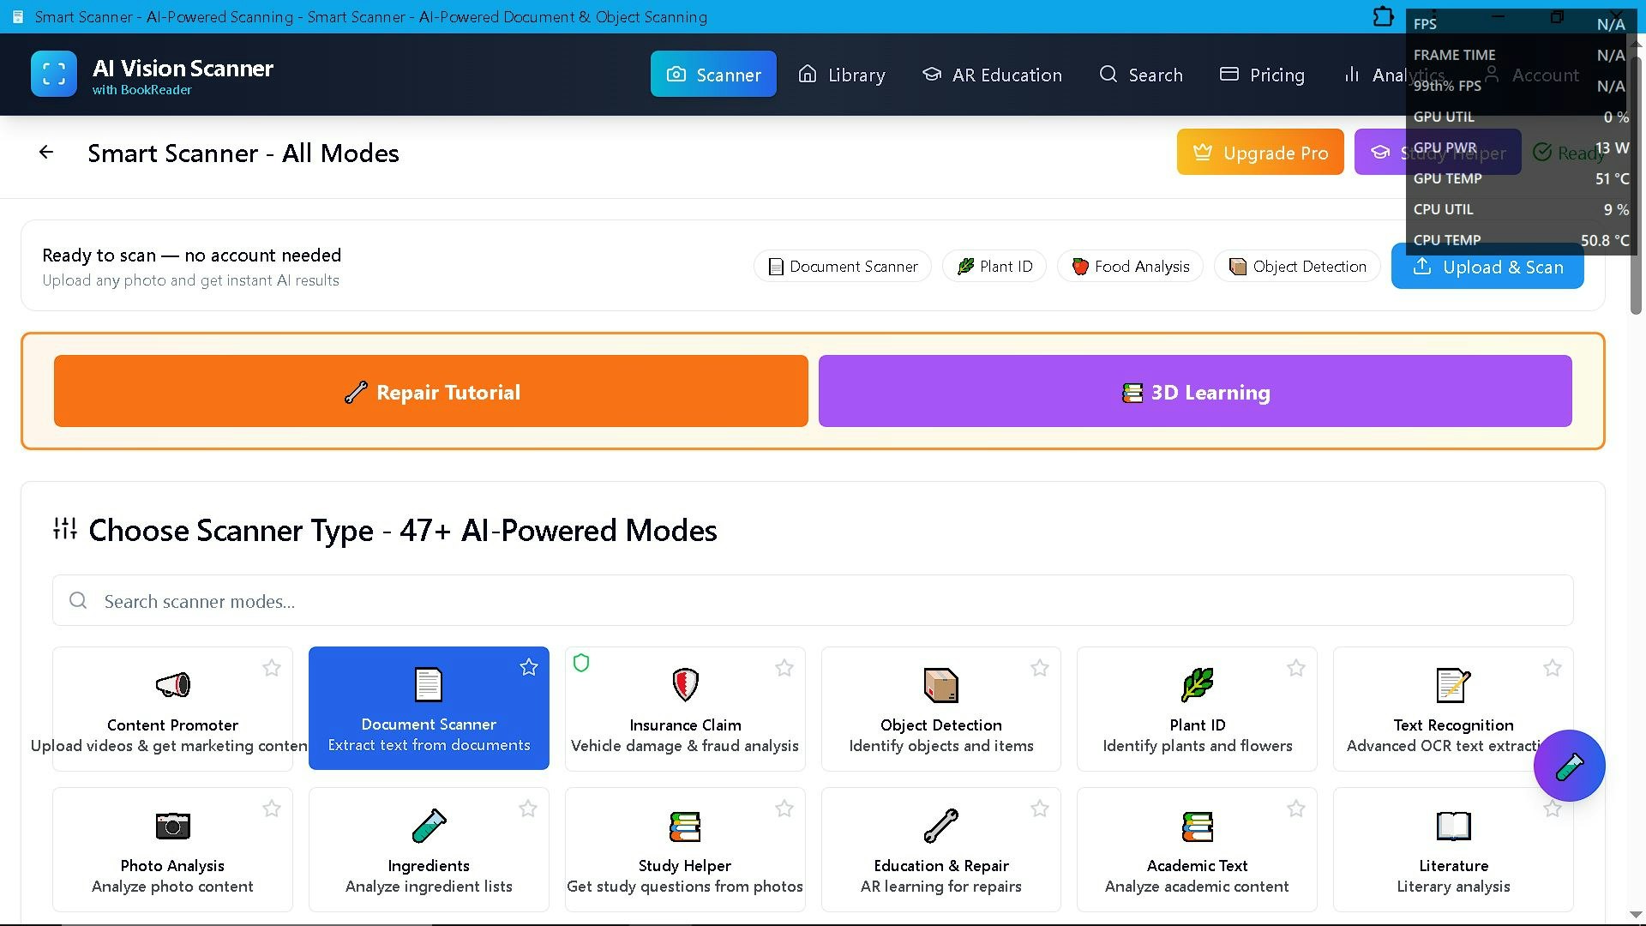Toggle the favorite star on Literature card

click(x=1553, y=809)
